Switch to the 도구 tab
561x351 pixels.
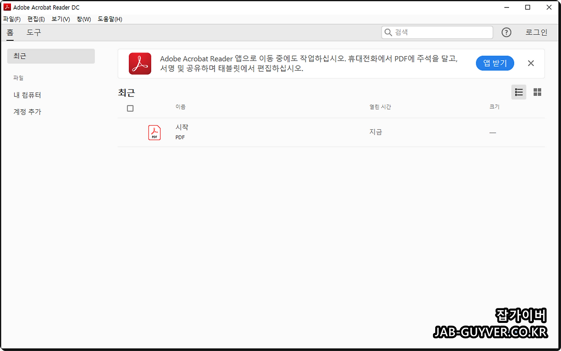[34, 32]
